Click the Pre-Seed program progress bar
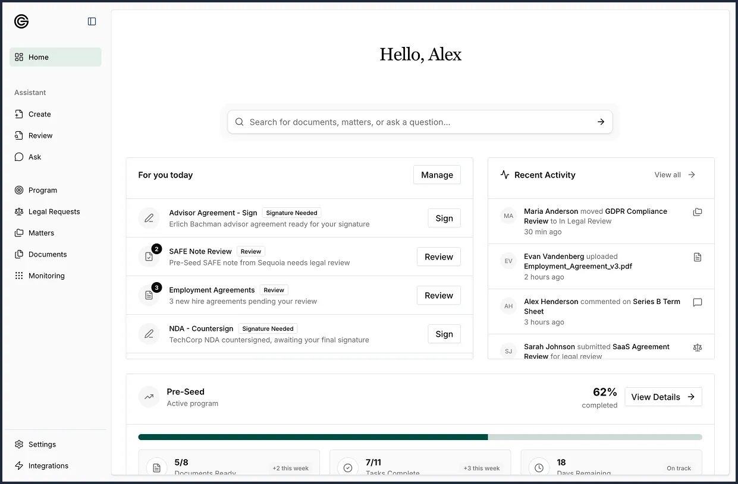This screenshot has height=484, width=738. click(x=420, y=436)
